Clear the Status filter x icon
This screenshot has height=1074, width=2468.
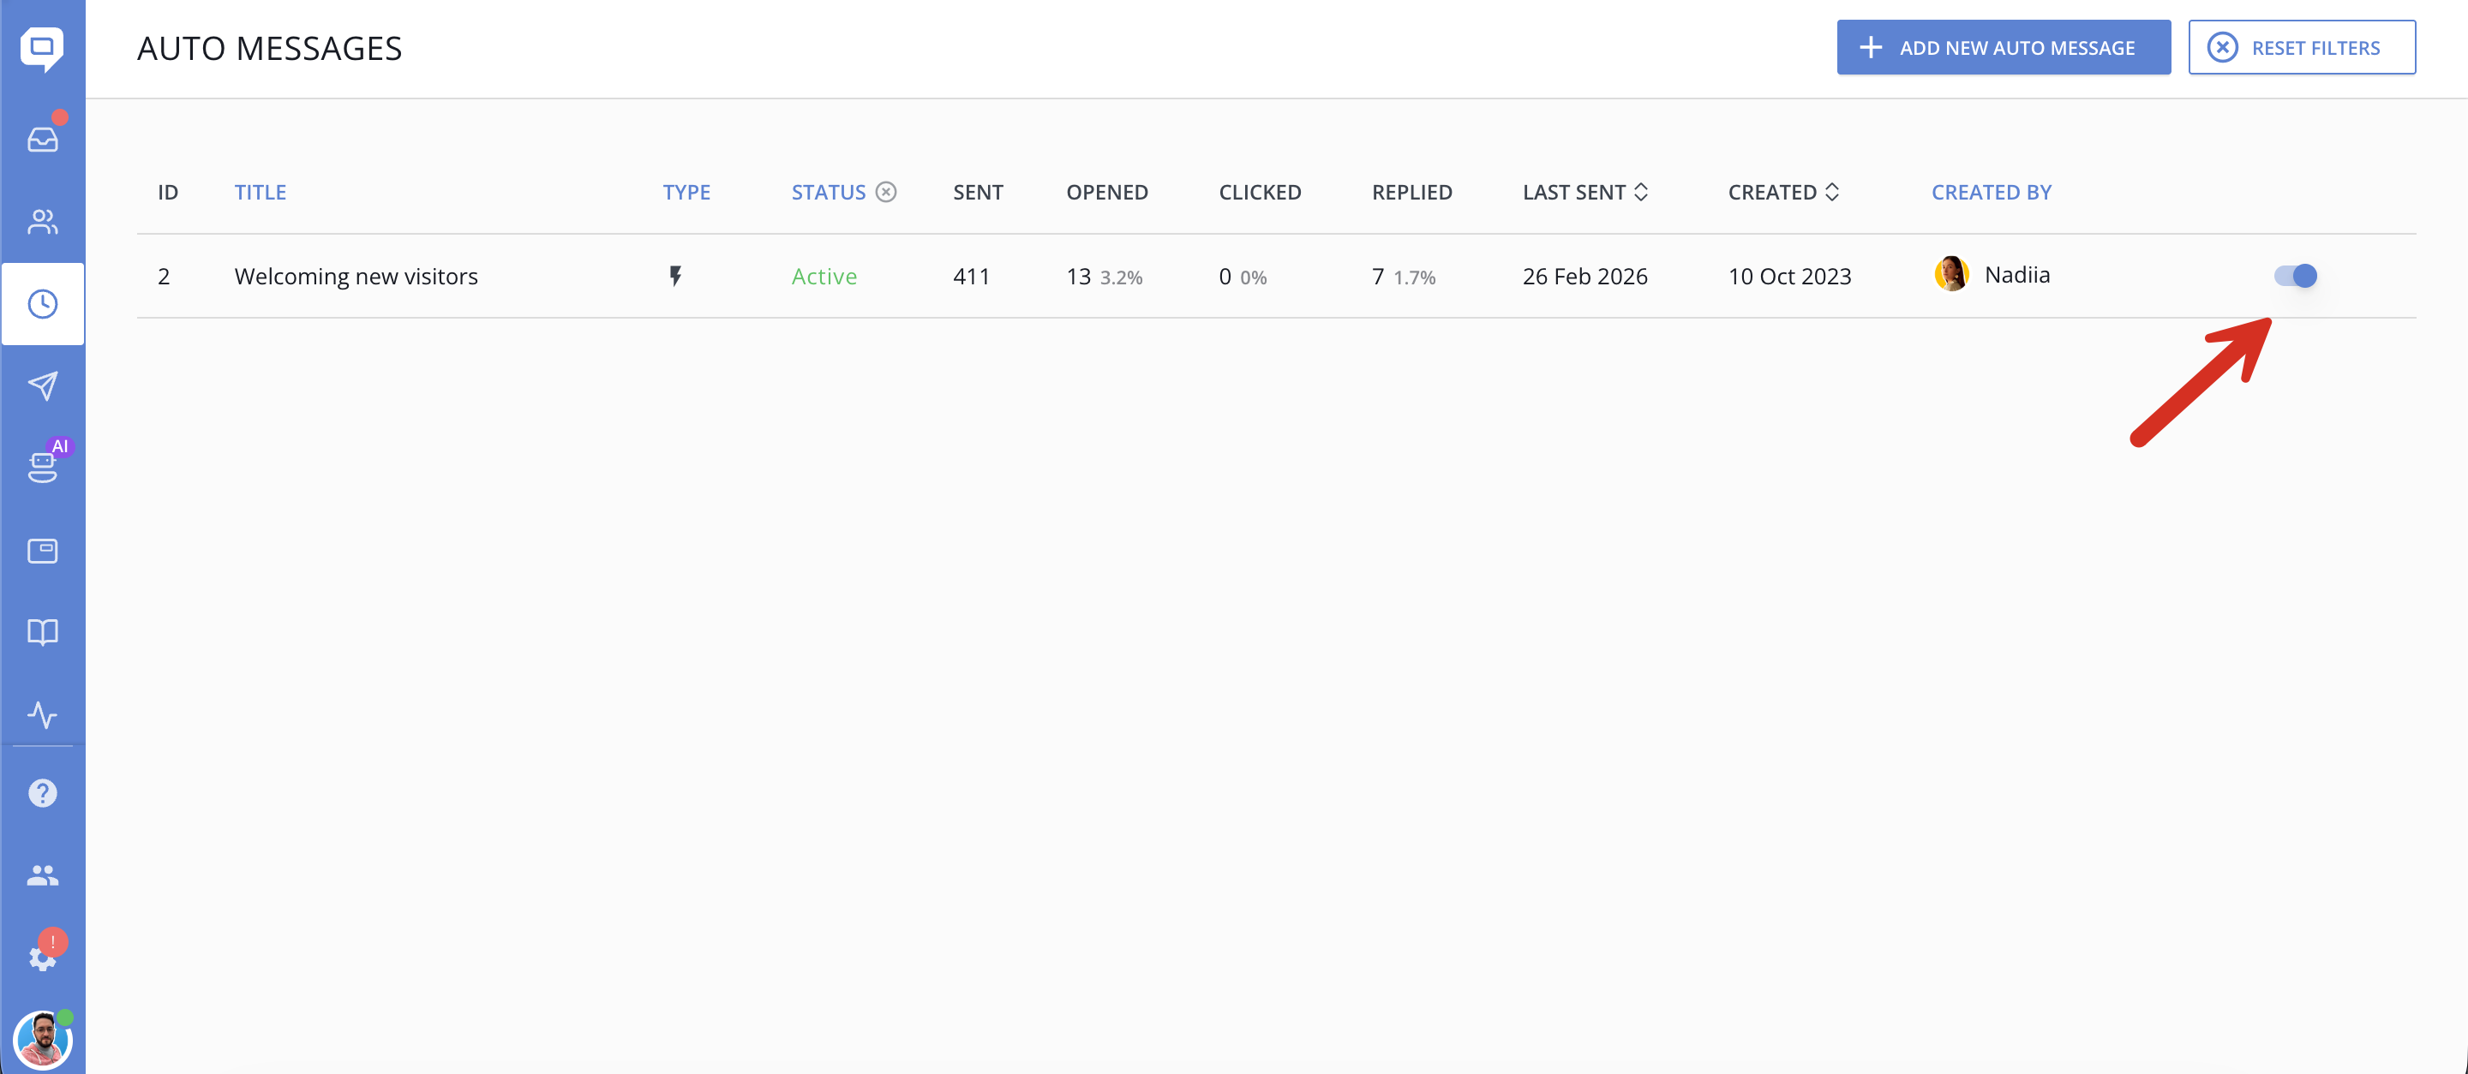click(x=886, y=193)
